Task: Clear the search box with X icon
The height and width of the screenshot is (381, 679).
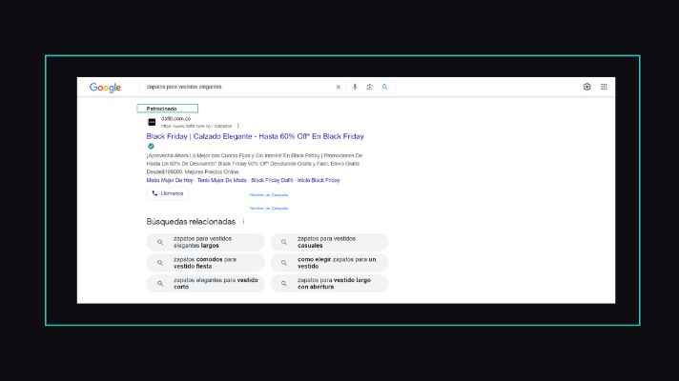Action: [339, 87]
